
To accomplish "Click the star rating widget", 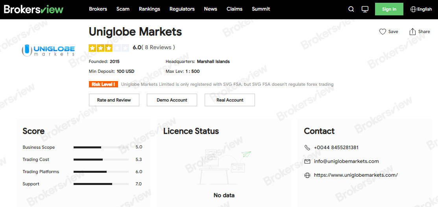I will (x=109, y=48).
